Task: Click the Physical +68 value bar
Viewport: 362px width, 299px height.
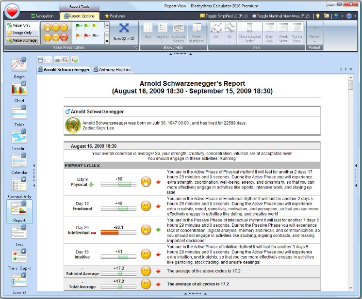Action: (x=118, y=184)
